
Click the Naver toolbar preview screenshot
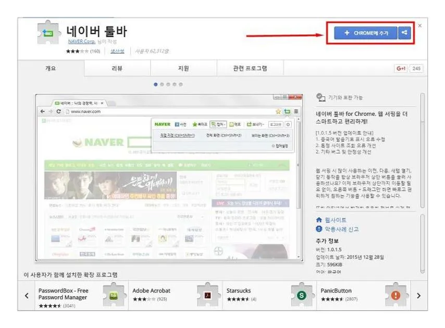click(169, 178)
